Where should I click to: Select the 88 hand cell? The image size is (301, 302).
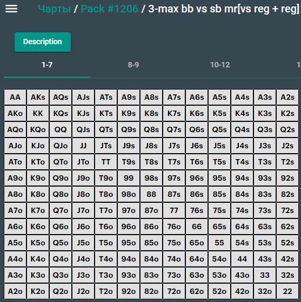[151, 194]
